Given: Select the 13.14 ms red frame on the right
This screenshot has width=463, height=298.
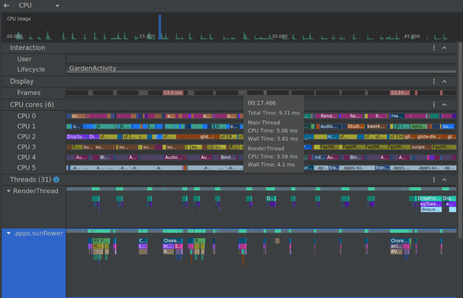Looking at the screenshot, I should (400, 92).
